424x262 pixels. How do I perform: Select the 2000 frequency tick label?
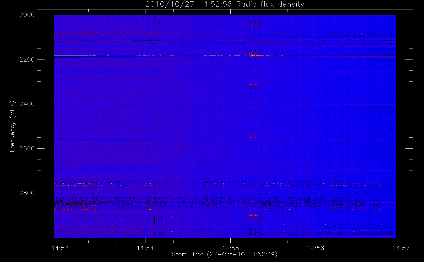(27, 15)
